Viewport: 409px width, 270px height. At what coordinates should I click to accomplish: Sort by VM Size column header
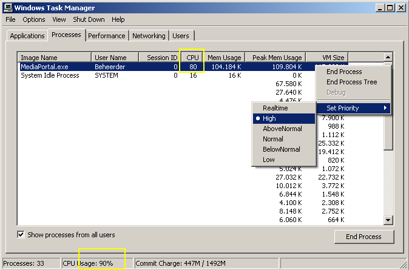click(x=327, y=58)
